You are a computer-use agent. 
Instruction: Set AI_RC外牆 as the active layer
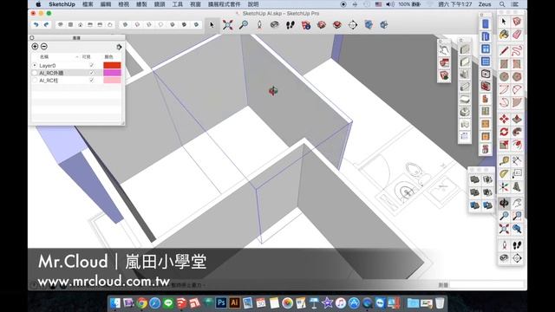35,73
